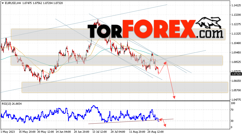Click the 1.10400 price scale label
This screenshot has height=135, width=243.
click(x=236, y=43)
